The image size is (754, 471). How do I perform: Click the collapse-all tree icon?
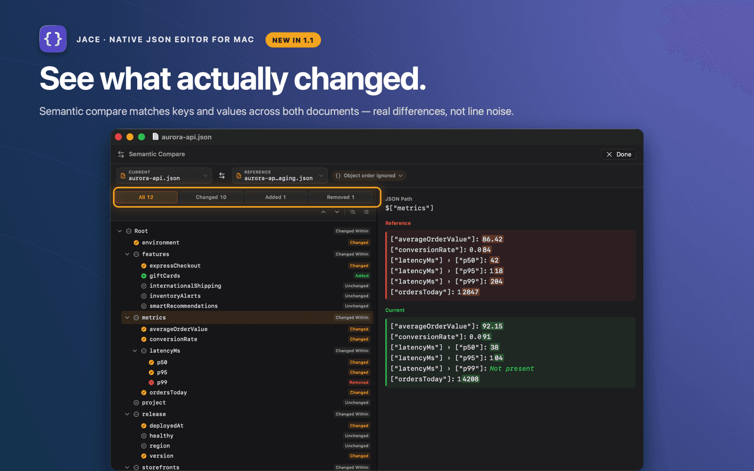[x=352, y=212]
